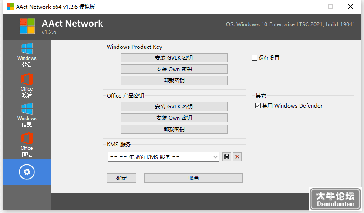The height and width of the screenshot is (213, 364).
Task: Click the v1.2.6 version label
Action: tap(49, 32)
